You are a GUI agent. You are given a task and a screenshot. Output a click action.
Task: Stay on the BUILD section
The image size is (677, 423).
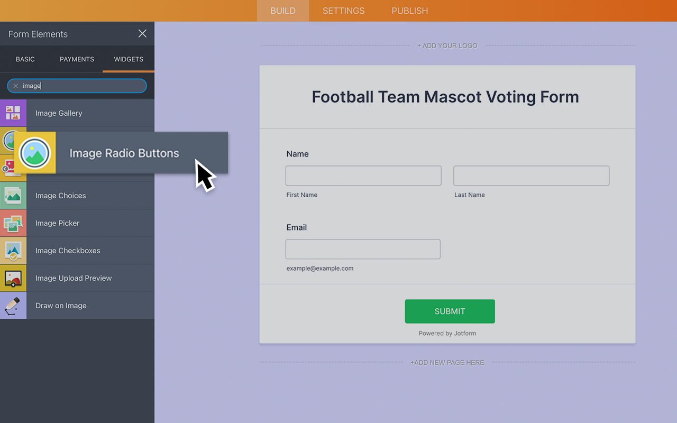[282, 11]
